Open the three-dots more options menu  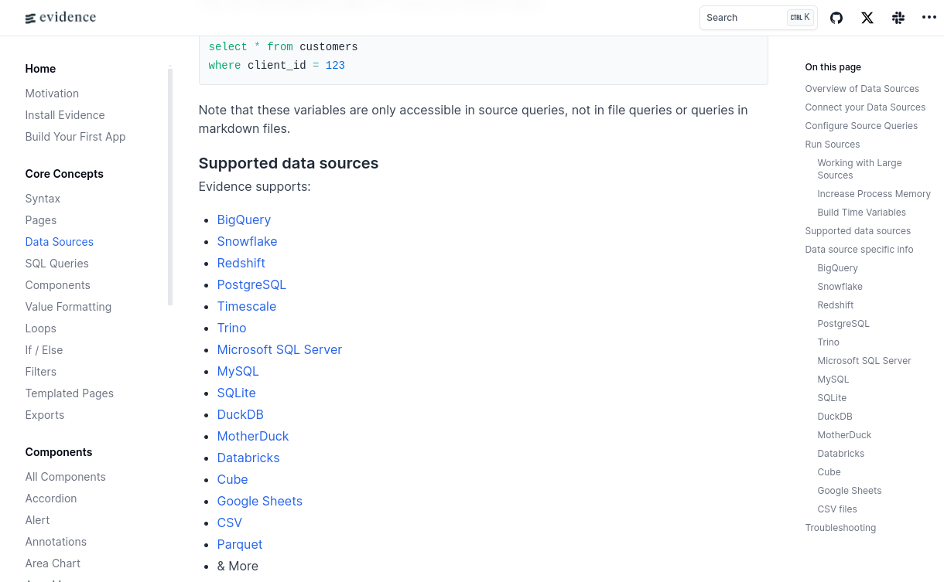(x=929, y=18)
